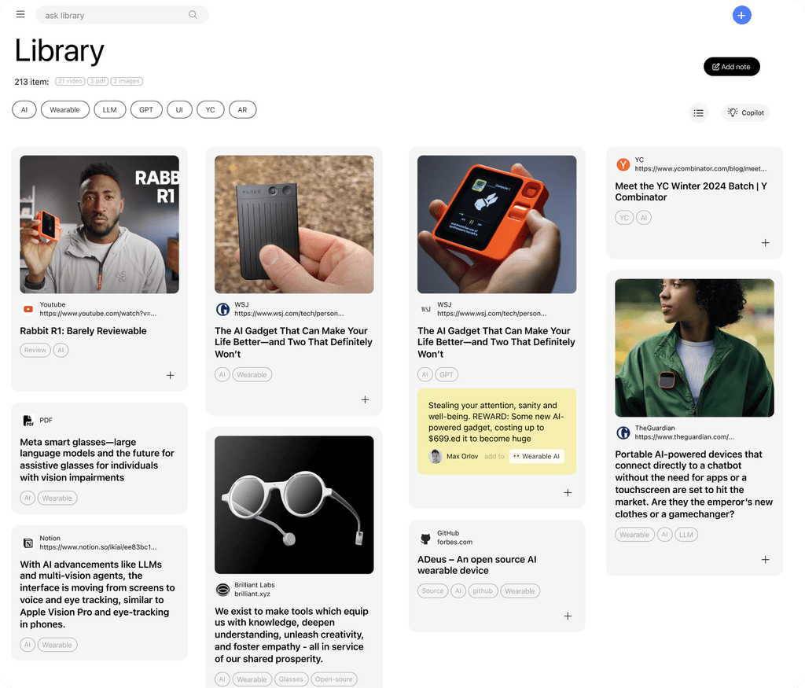Viewport: 805px width, 688px height.
Task: Click the Notion source icon
Action: pos(28,543)
